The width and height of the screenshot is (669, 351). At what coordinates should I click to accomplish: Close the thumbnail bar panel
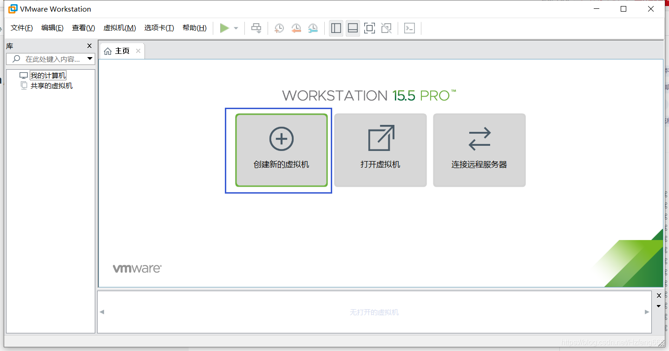point(659,296)
